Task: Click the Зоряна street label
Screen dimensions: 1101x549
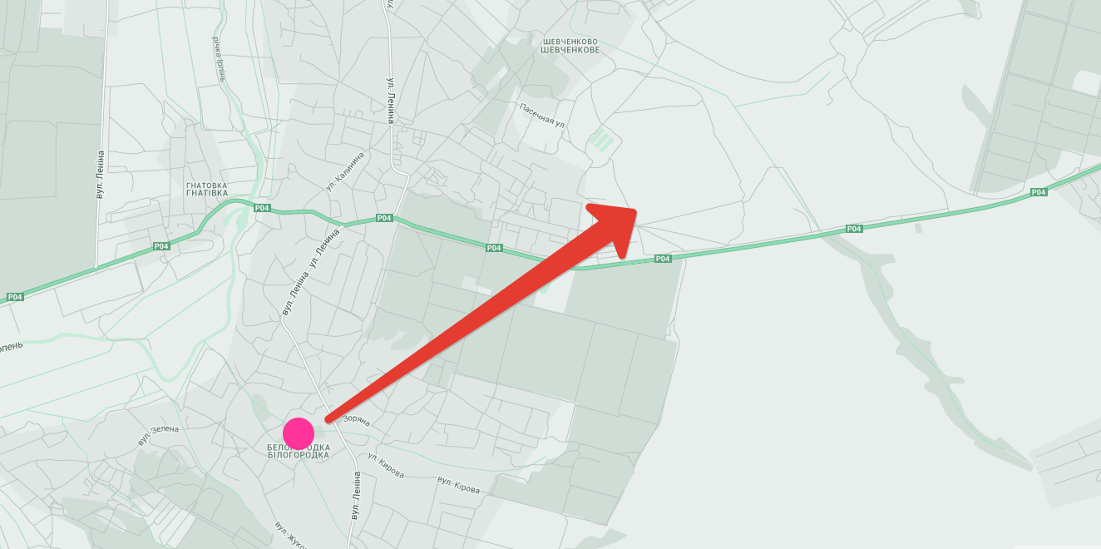Action: coord(357,423)
